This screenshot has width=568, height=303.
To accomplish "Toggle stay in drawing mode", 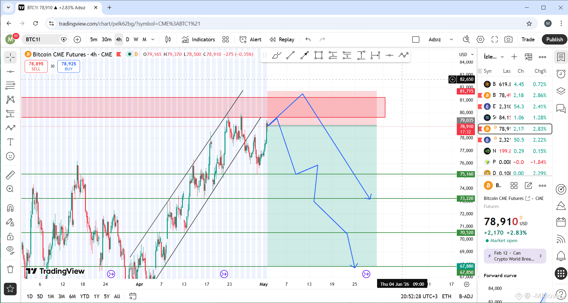I will point(10,222).
